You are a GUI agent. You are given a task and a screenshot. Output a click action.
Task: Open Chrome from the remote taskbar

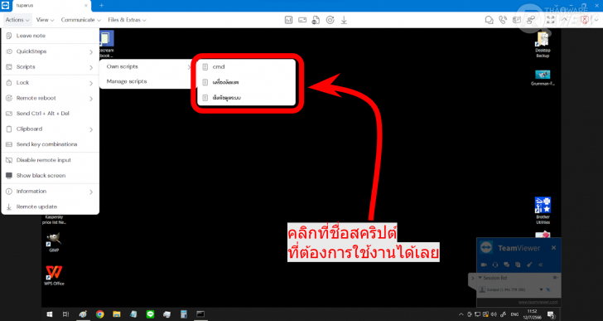(100, 314)
